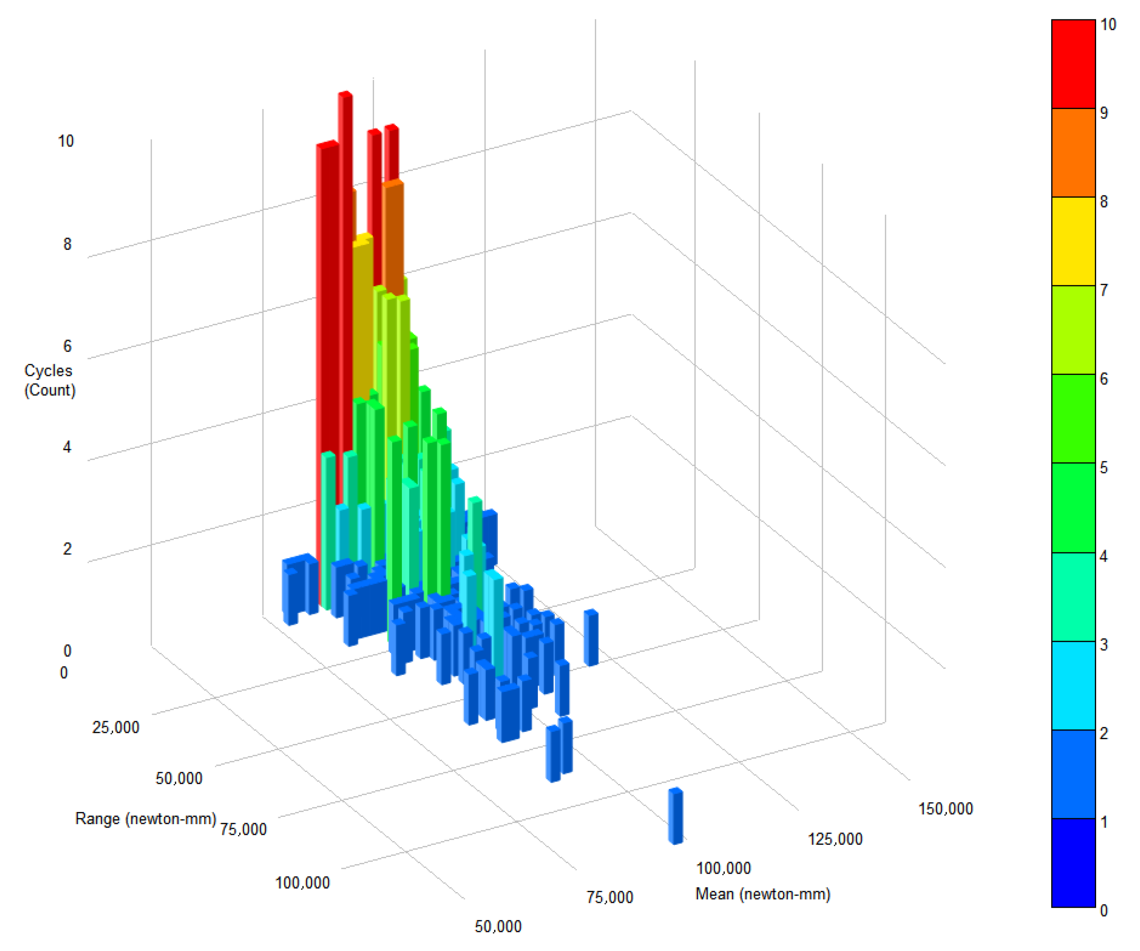The width and height of the screenshot is (1140, 951).
Task: Click the "Mean (newton-mm)" axis title
Action: click(763, 894)
